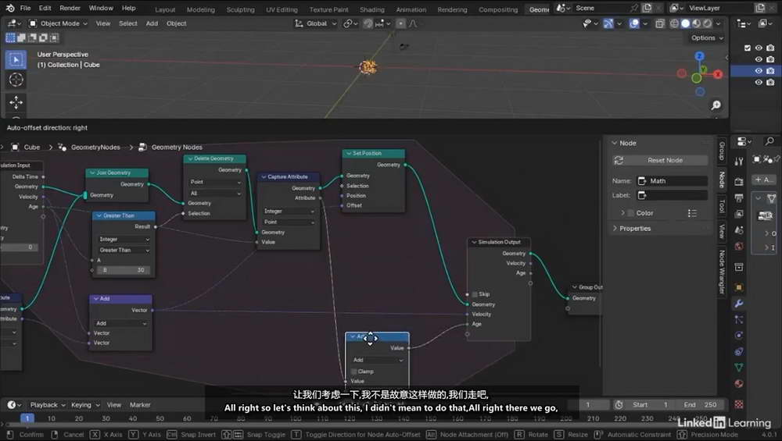This screenshot has height=441, width=782.
Task: Open the Playback menu in timeline
Action: [x=48, y=404]
